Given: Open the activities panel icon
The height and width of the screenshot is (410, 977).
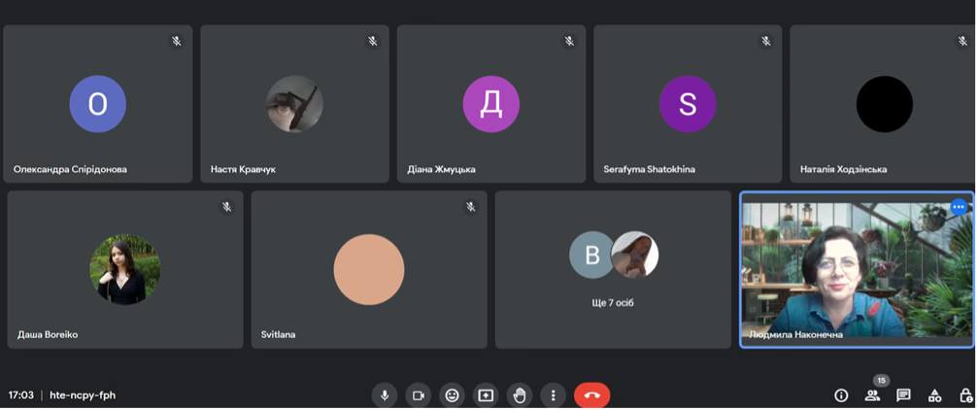Looking at the screenshot, I should (934, 395).
